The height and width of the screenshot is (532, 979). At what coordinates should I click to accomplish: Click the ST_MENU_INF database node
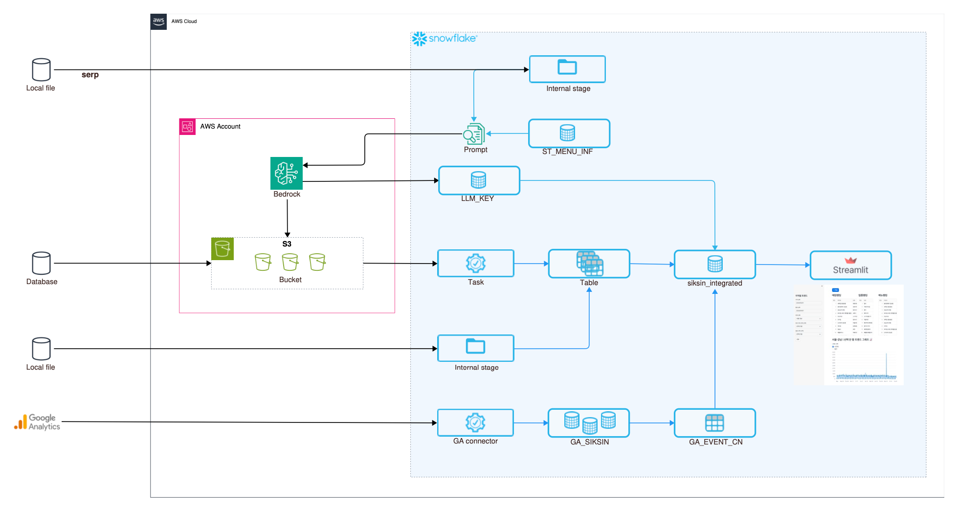pos(568,133)
